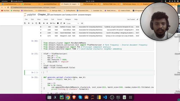Click the Margaret C. Jack table cell

[x=66, y=36]
